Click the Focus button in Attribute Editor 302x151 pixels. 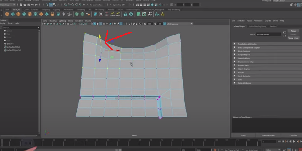coord(293,31)
